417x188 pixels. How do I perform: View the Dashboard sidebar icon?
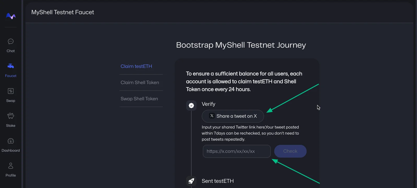11,141
